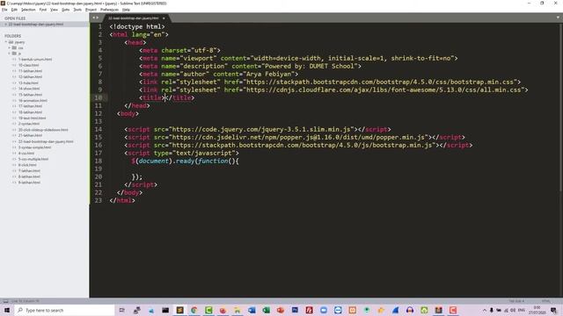This screenshot has height=316, width=563.
Task: Click the next tab arrow
Action: point(97,18)
